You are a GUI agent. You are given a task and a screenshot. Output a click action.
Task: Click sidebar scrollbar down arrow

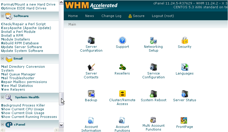pos(61,125)
